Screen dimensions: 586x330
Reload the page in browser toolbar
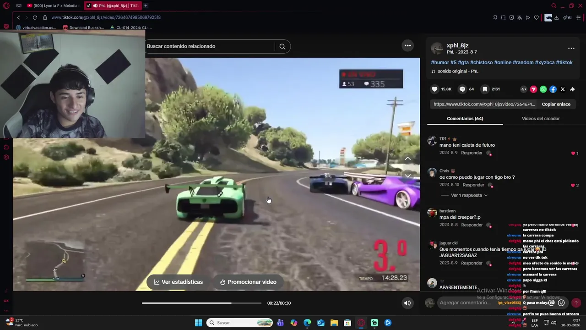coord(35,17)
